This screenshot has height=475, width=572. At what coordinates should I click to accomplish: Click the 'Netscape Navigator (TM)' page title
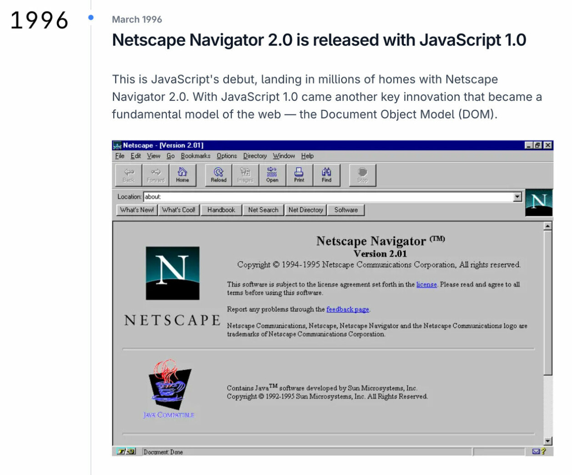click(x=381, y=241)
